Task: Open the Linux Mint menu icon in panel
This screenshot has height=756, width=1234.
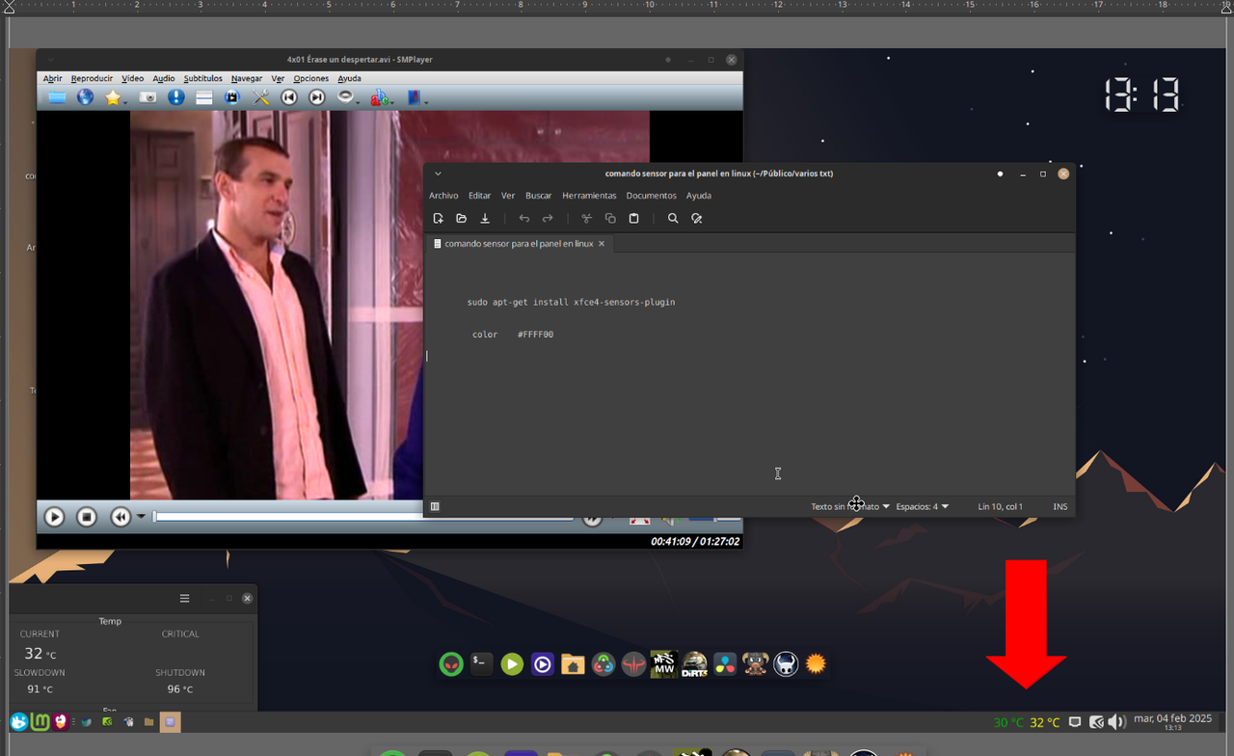Action: coord(40,721)
